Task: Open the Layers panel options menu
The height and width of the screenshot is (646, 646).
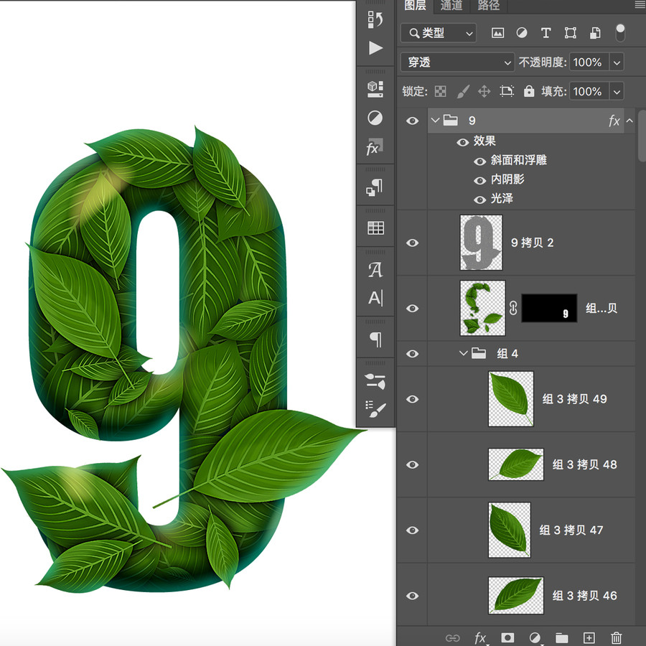Action: (640, 5)
